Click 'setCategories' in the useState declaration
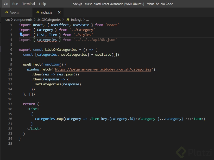 pos(74,55)
